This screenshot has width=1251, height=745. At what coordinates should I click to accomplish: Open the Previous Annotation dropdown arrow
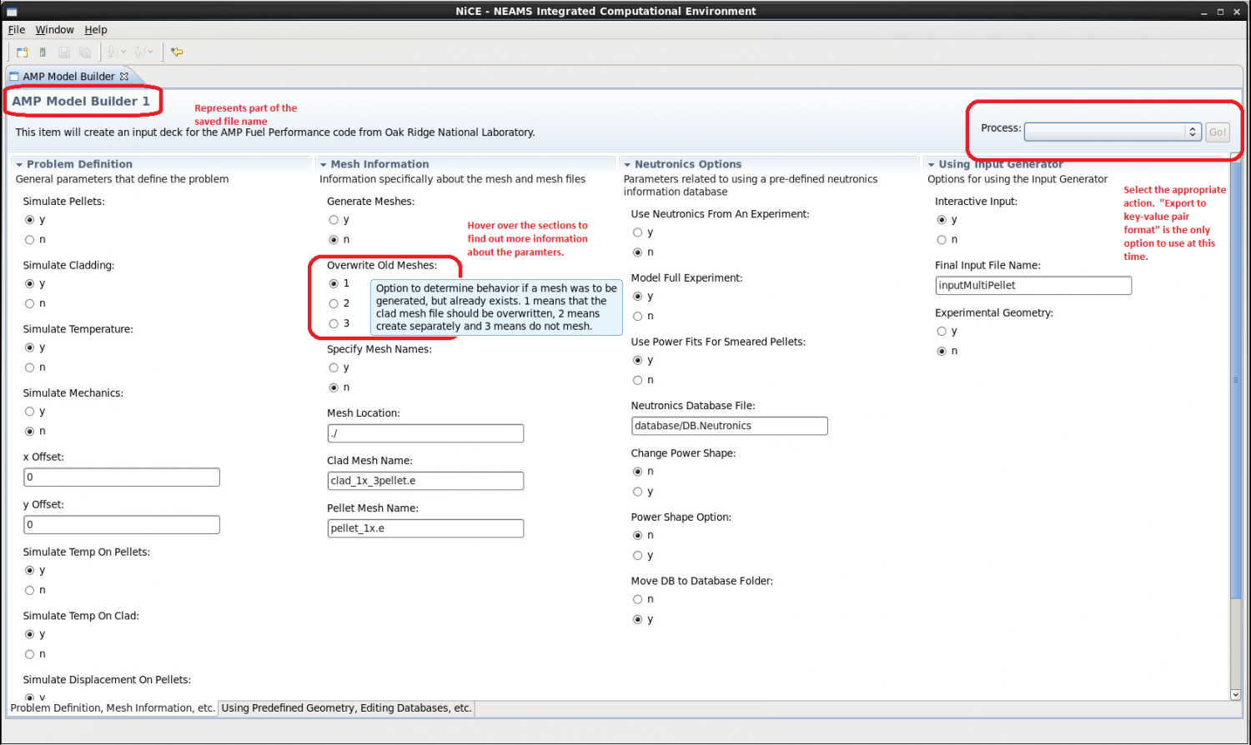150,52
